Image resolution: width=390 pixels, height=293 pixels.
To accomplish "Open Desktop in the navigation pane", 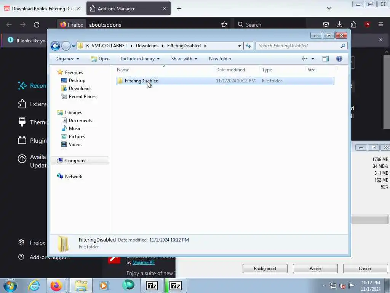I will 77,80.
